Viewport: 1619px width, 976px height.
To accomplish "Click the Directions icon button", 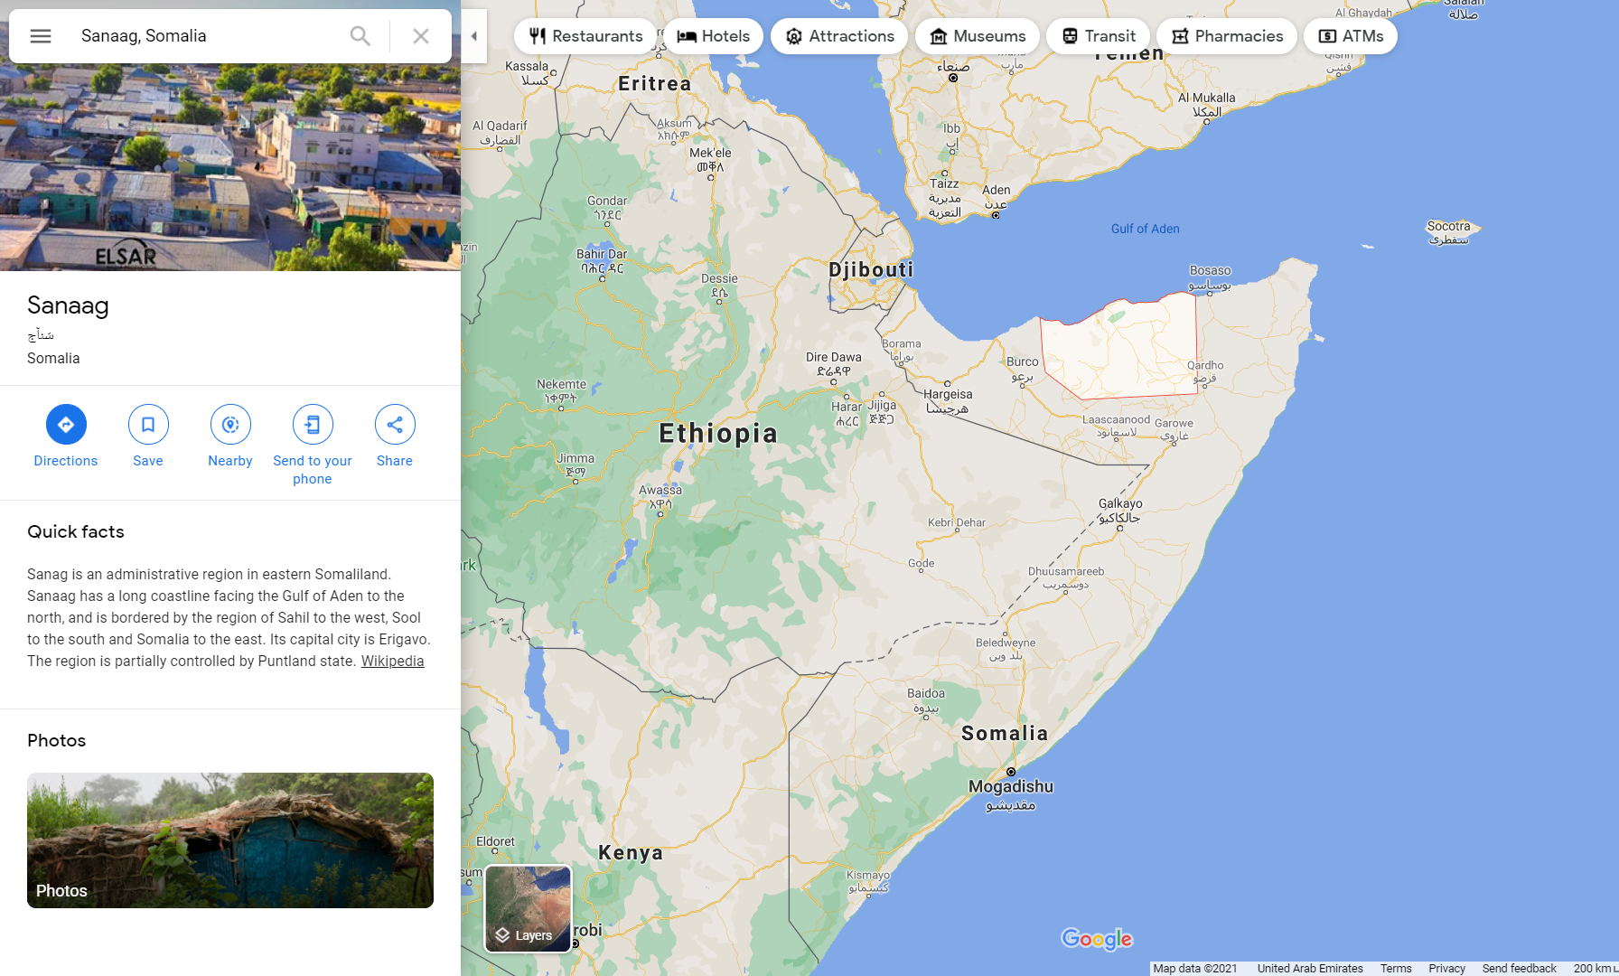I will tap(66, 425).
